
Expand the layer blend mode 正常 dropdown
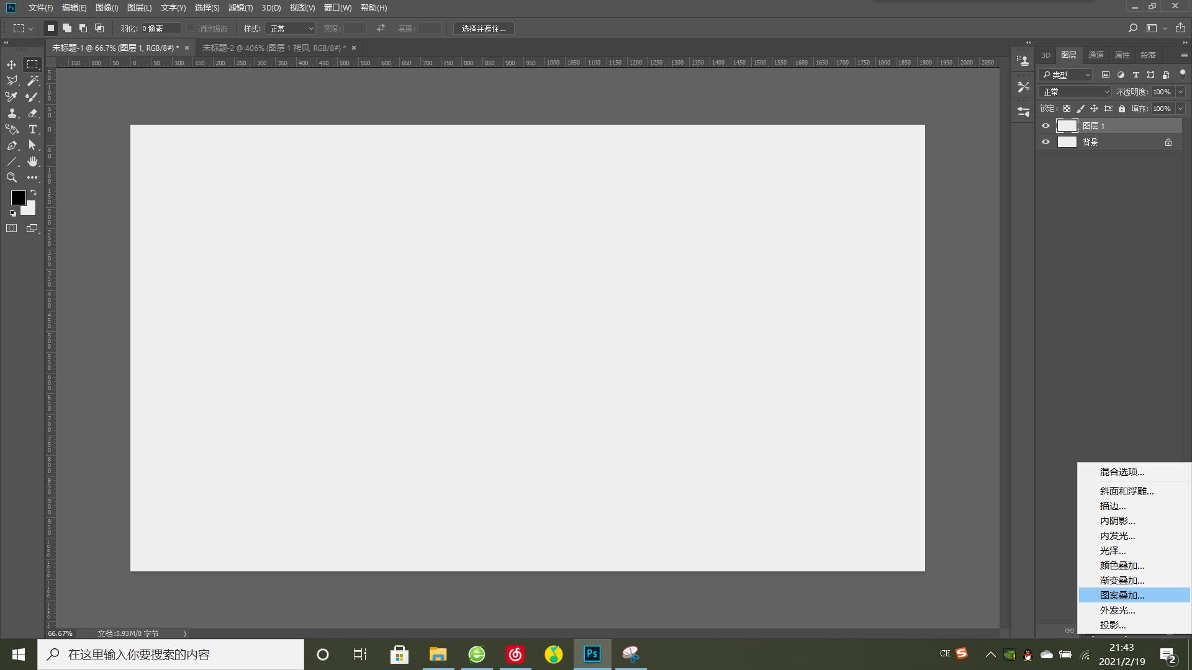(x=1075, y=92)
